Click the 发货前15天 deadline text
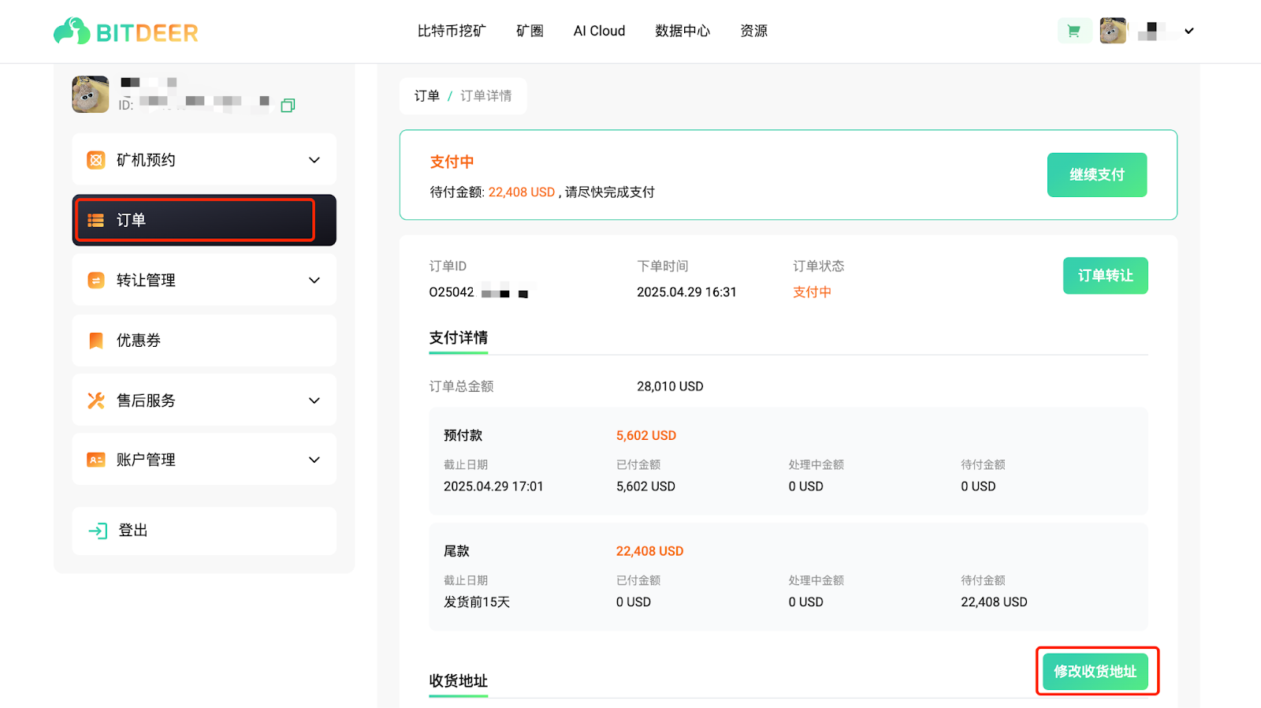The image size is (1261, 708). point(477,602)
